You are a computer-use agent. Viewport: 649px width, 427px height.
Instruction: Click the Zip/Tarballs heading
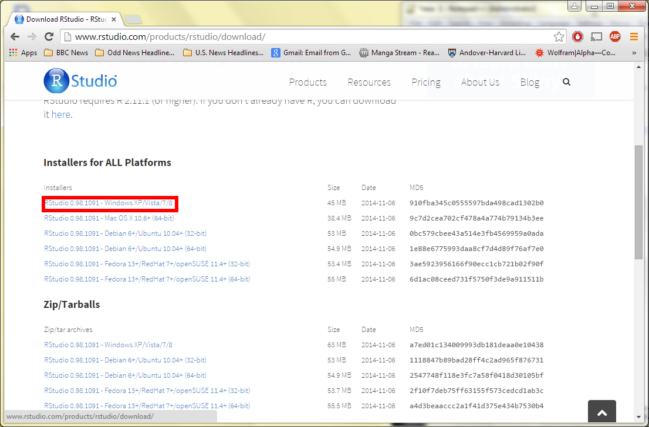pyautogui.click(x=72, y=304)
